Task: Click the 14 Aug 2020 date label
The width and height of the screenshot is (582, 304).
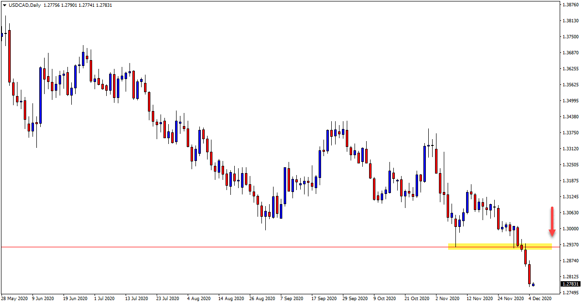Action: (x=231, y=298)
